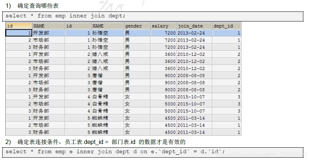Click 市场部 in the 蜘蛛精 row
This screenshot has width=310, height=161.
(x=41, y=125)
